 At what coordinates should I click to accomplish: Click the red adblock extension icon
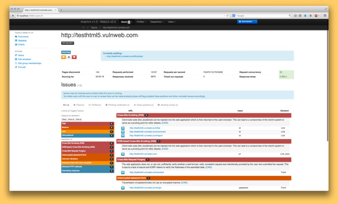[316, 16]
